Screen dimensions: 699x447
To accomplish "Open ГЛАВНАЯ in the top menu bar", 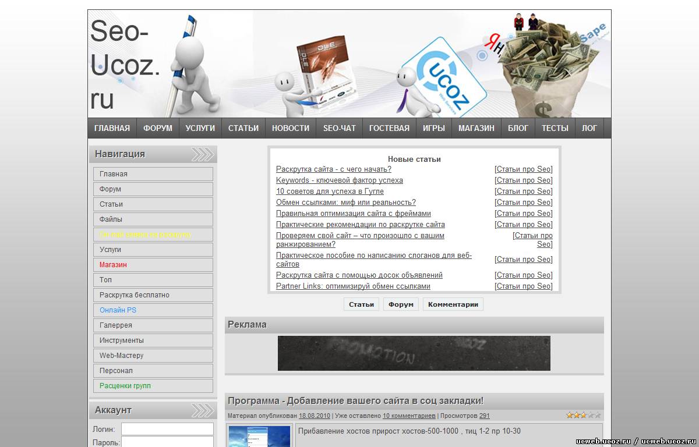I will (x=112, y=128).
